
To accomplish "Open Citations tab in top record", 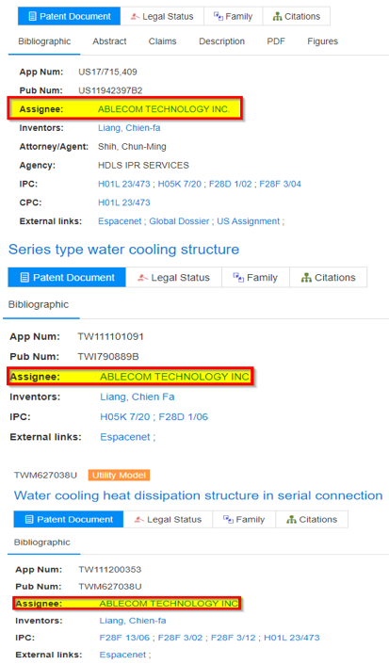I will click(297, 17).
